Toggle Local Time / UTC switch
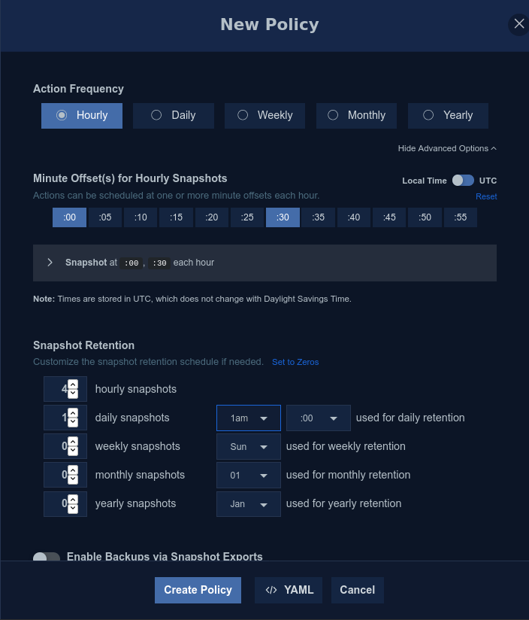The width and height of the screenshot is (529, 620). point(463,181)
